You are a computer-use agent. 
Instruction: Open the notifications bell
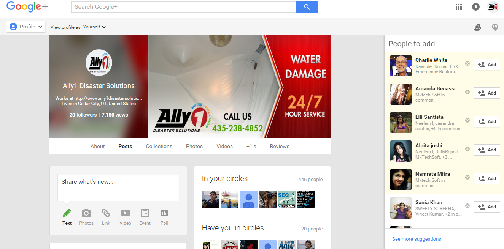[x=476, y=7]
